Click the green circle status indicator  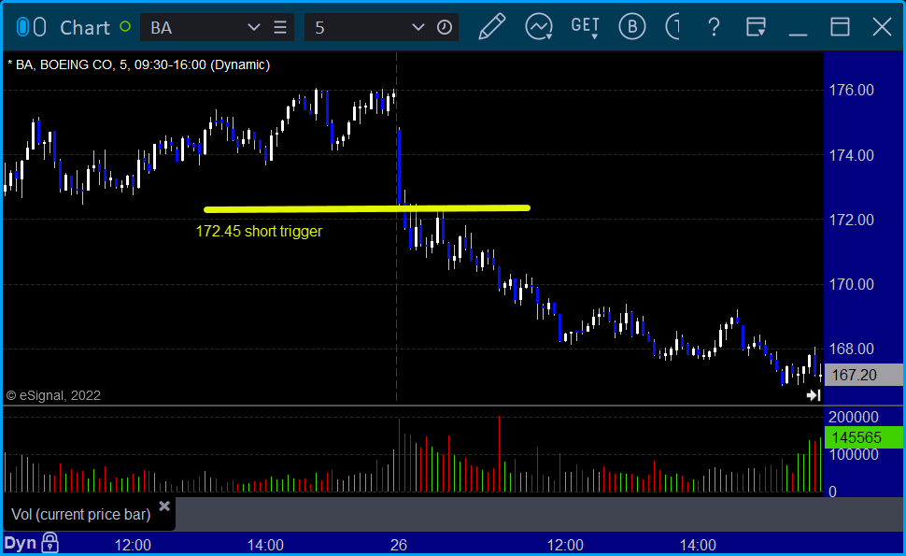125,26
